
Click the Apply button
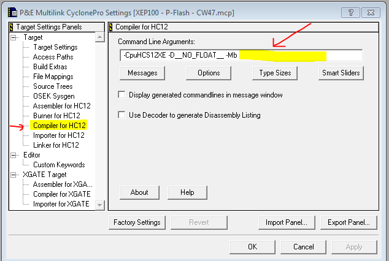(x=354, y=247)
